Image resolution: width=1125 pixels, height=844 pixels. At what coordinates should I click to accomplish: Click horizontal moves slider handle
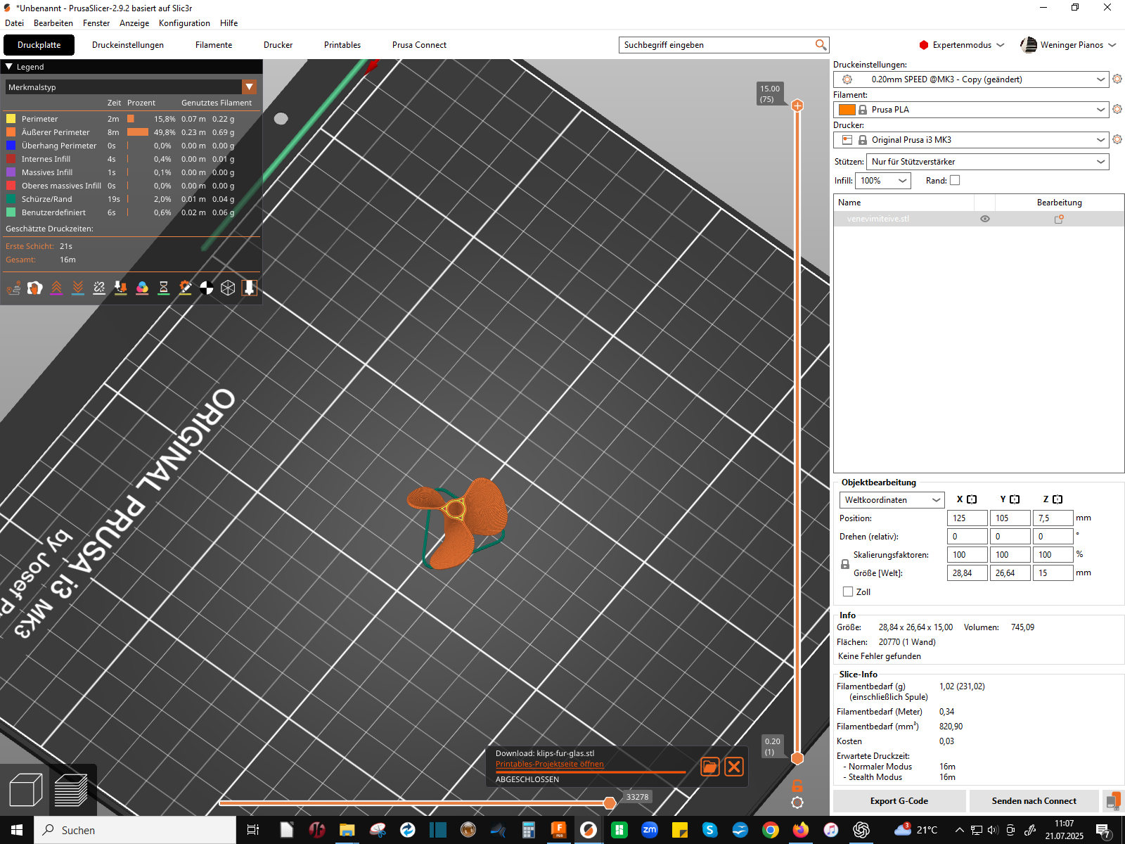pyautogui.click(x=610, y=803)
